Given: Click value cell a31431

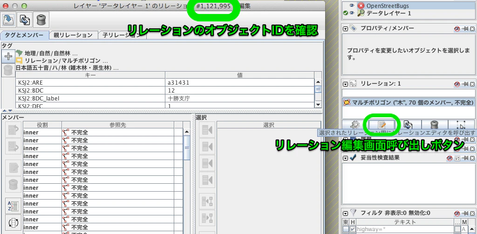Looking at the screenshot, I should pyautogui.click(x=240, y=82).
